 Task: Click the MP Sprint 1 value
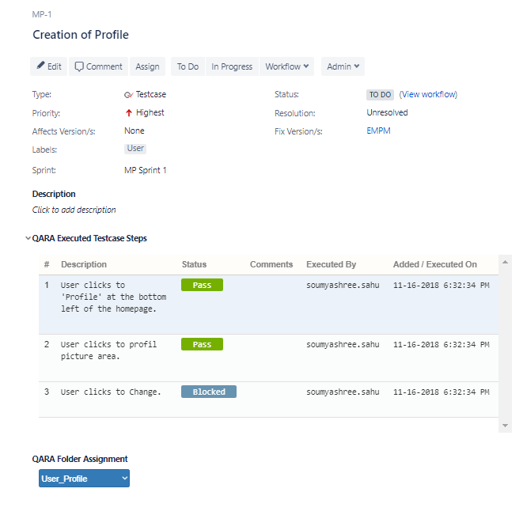146,170
